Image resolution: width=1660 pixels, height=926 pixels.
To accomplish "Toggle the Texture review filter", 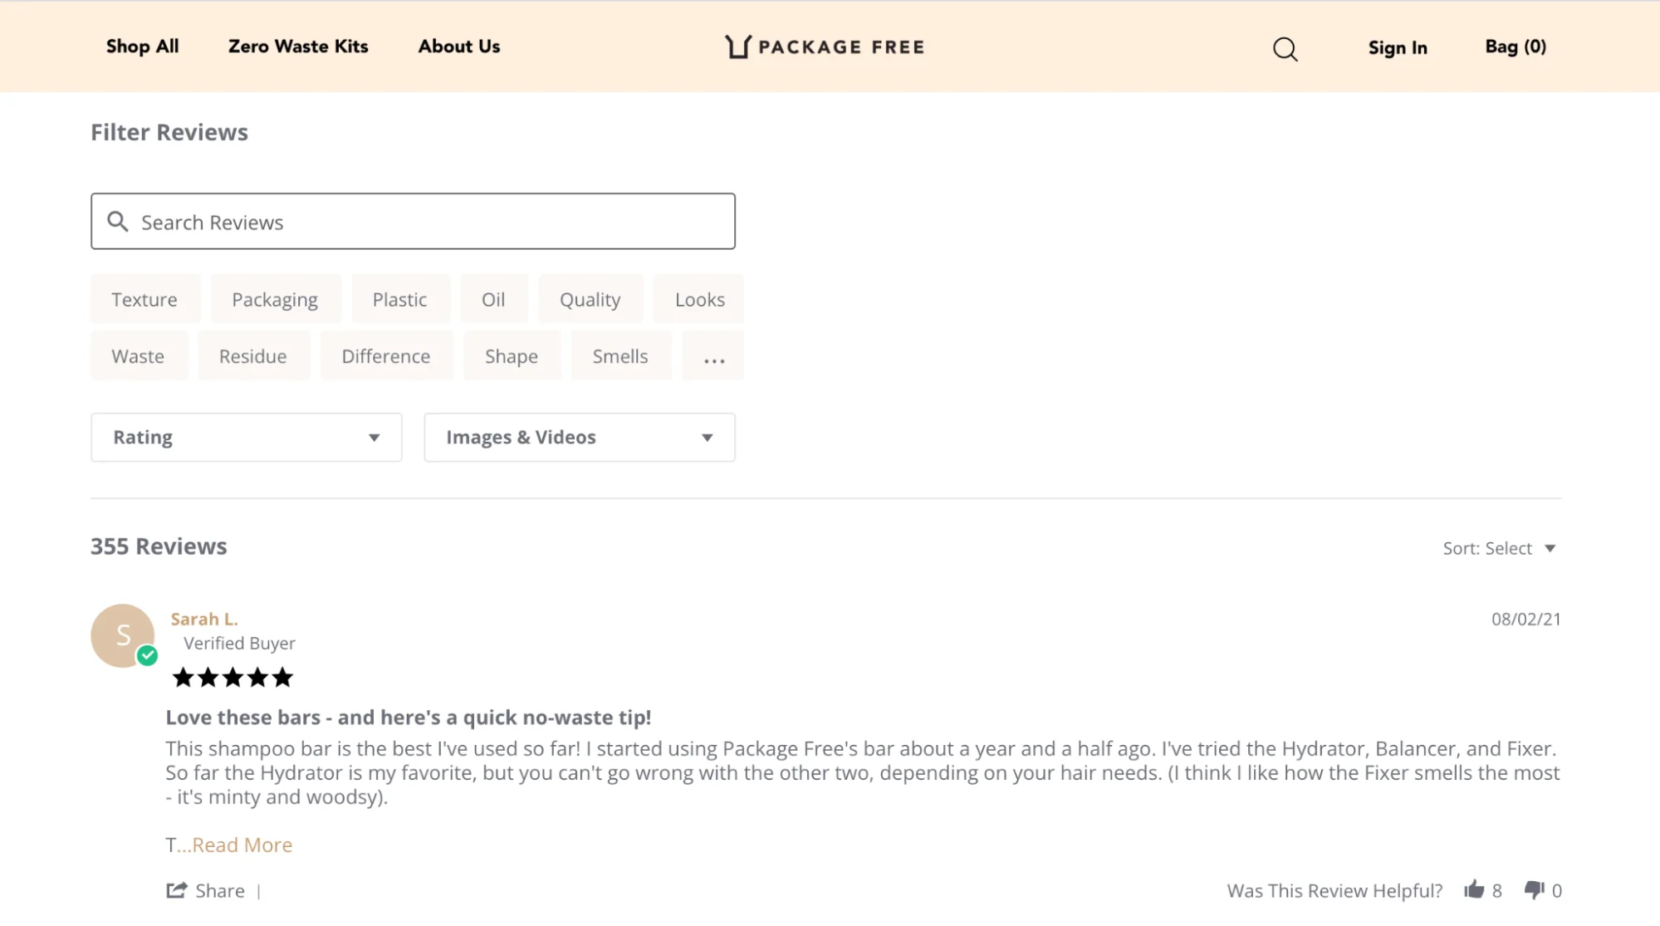I will [145, 299].
